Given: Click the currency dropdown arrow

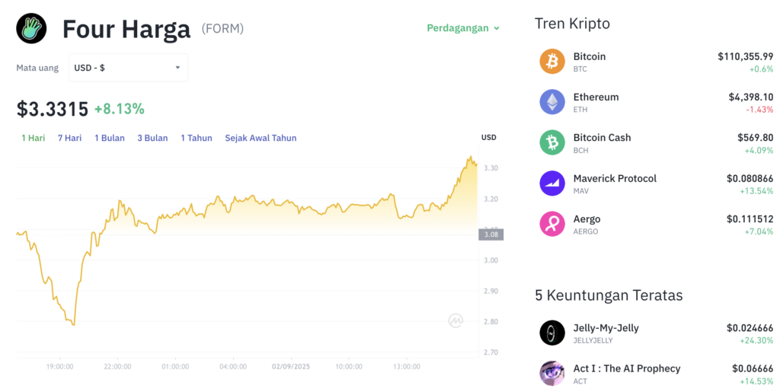Looking at the screenshot, I should (177, 68).
